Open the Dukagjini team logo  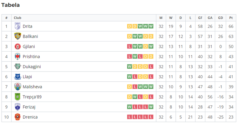pos(17,66)
